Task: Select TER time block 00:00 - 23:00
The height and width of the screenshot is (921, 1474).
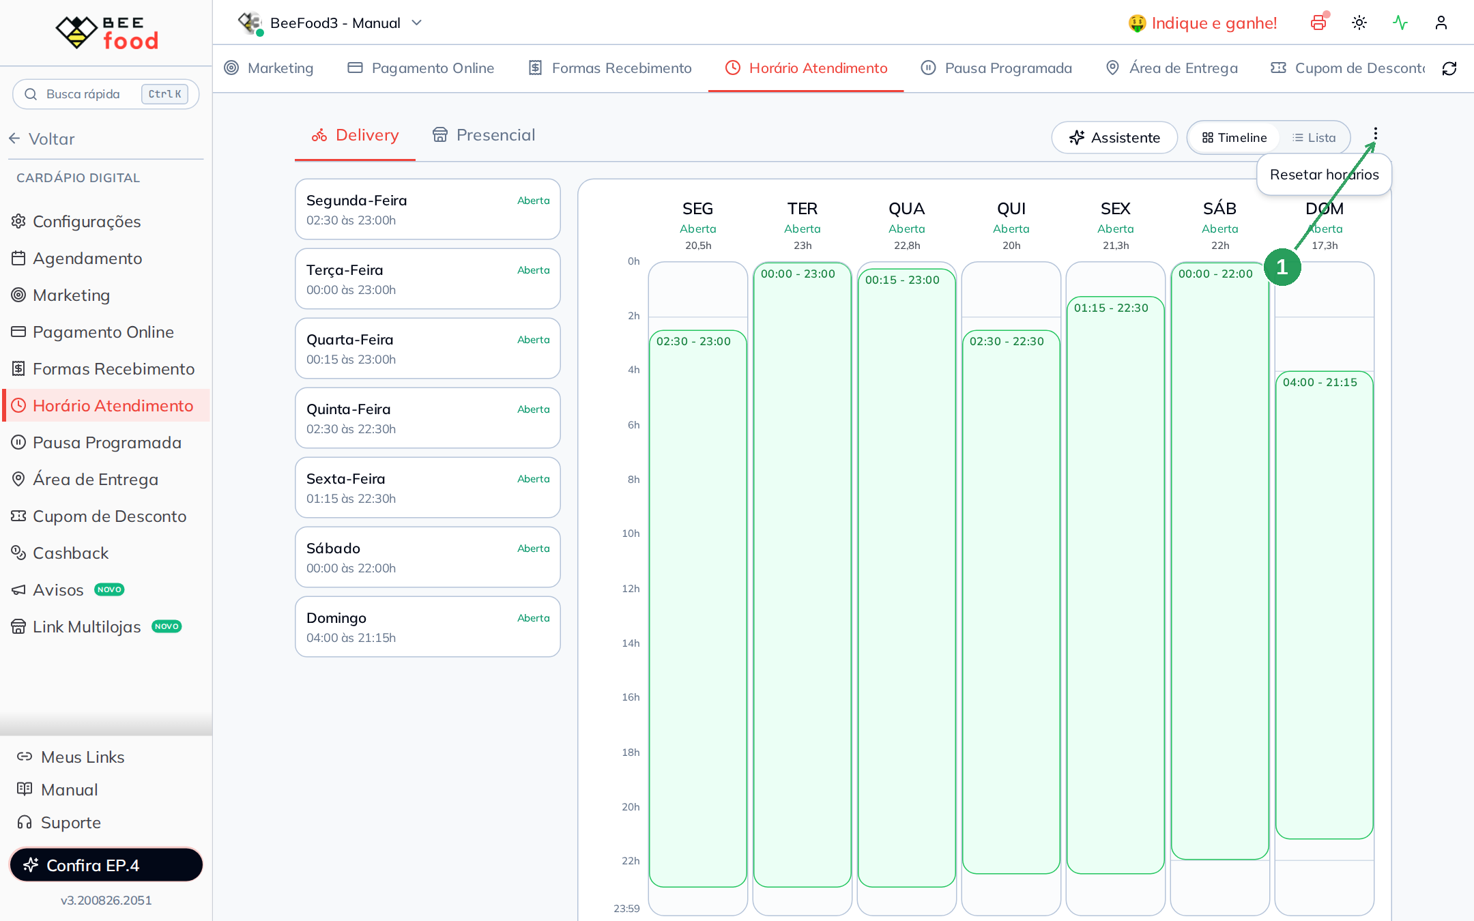Action: tap(803, 574)
